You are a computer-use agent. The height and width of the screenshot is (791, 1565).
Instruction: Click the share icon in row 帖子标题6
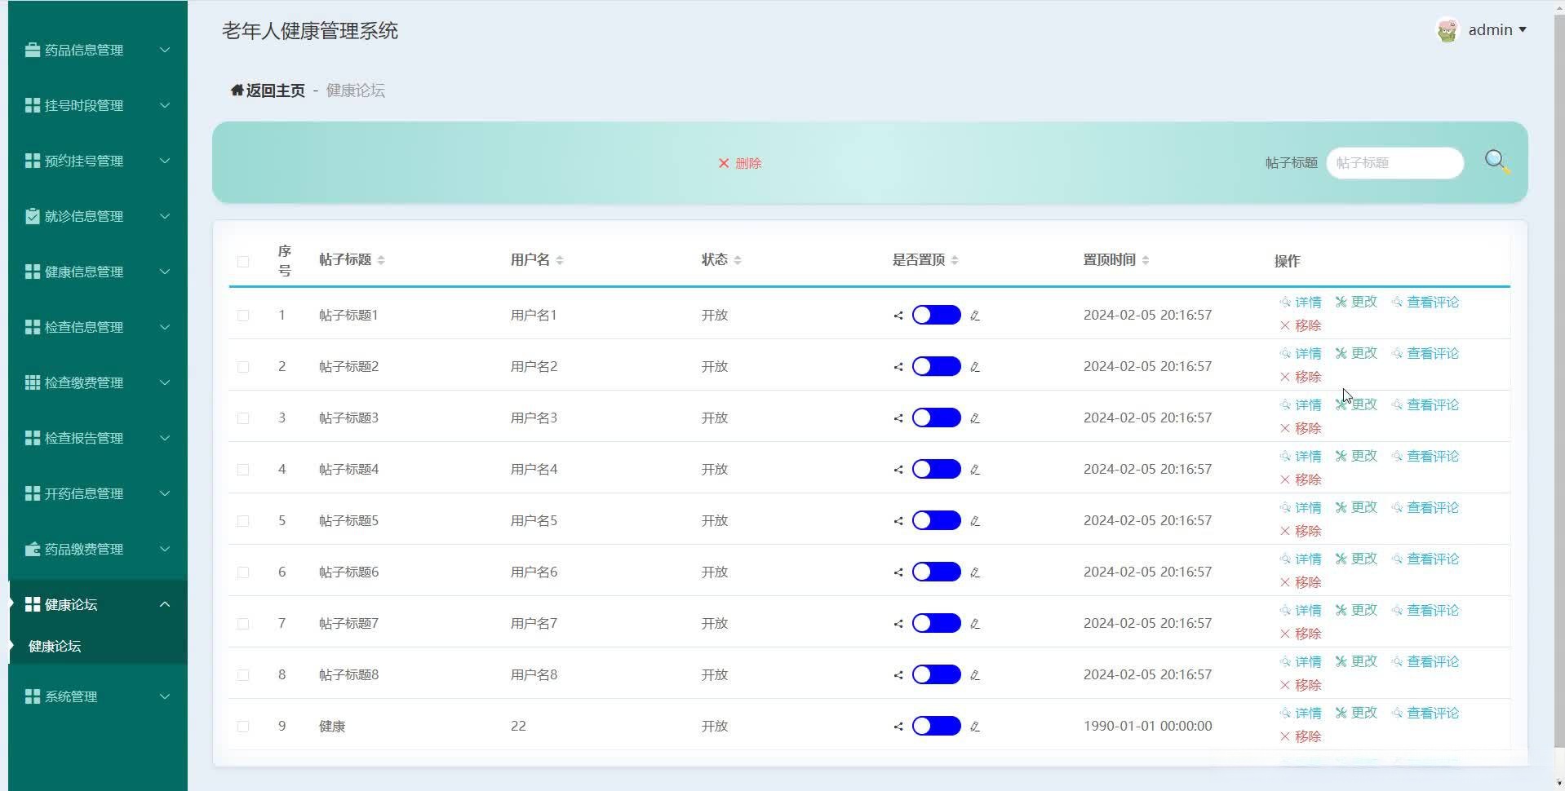[x=898, y=572]
